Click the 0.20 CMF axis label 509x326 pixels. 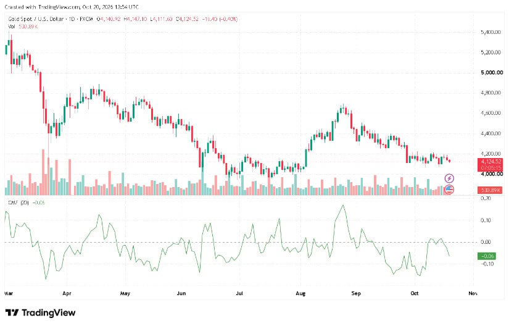(x=486, y=198)
